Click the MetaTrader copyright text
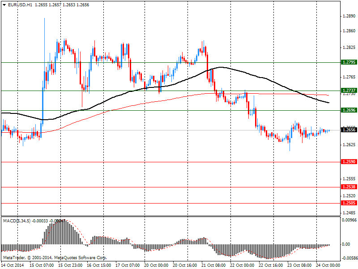 click(x=55, y=258)
